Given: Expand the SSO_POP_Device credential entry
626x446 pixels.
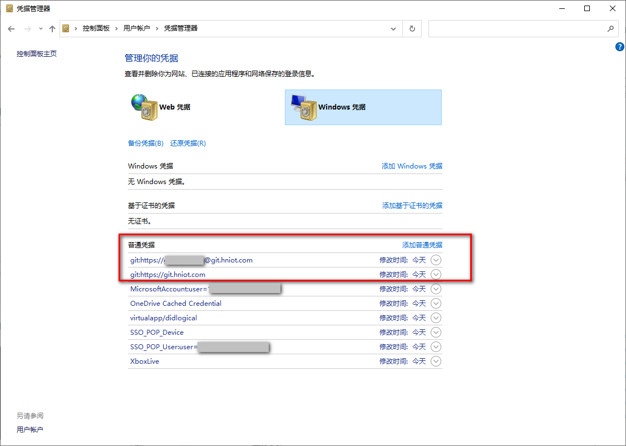Looking at the screenshot, I should coord(436,332).
